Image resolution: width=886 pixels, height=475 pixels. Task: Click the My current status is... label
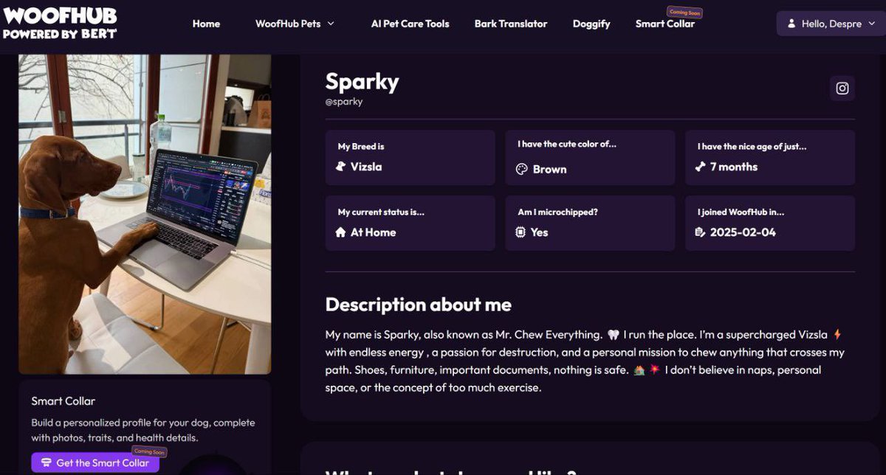pyautogui.click(x=381, y=212)
